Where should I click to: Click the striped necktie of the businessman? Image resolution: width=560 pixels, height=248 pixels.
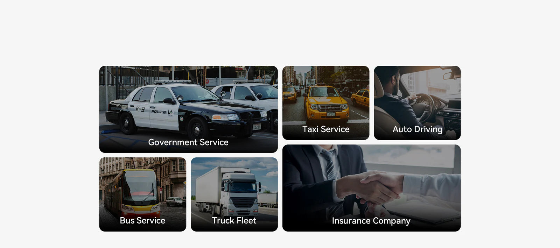click(330, 164)
